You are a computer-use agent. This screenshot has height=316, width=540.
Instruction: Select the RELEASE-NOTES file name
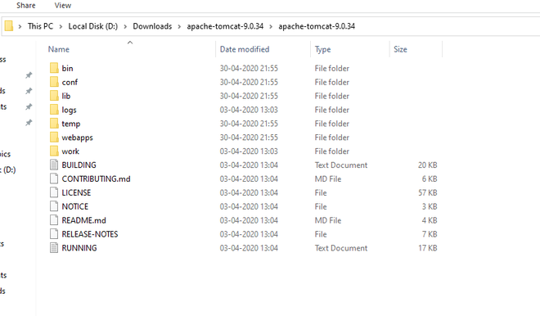90,234
